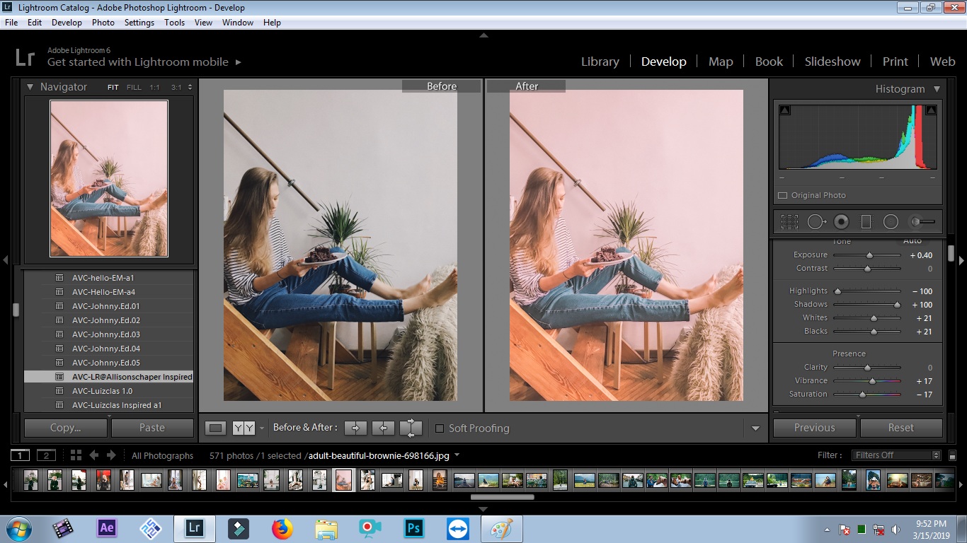Click the Windows Start button
Screen dimensions: 967x543
coord(18,529)
